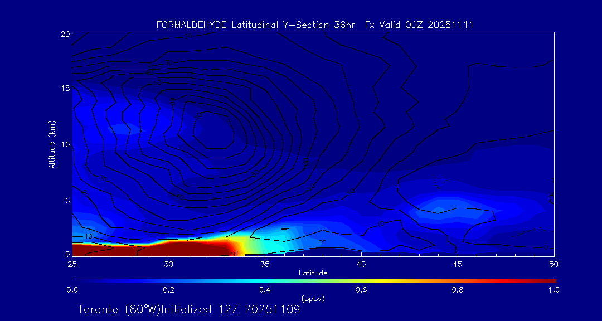Image resolution: width=602 pixels, height=321 pixels.
Task: Click the Latitude x-axis label
Action: [x=313, y=273]
